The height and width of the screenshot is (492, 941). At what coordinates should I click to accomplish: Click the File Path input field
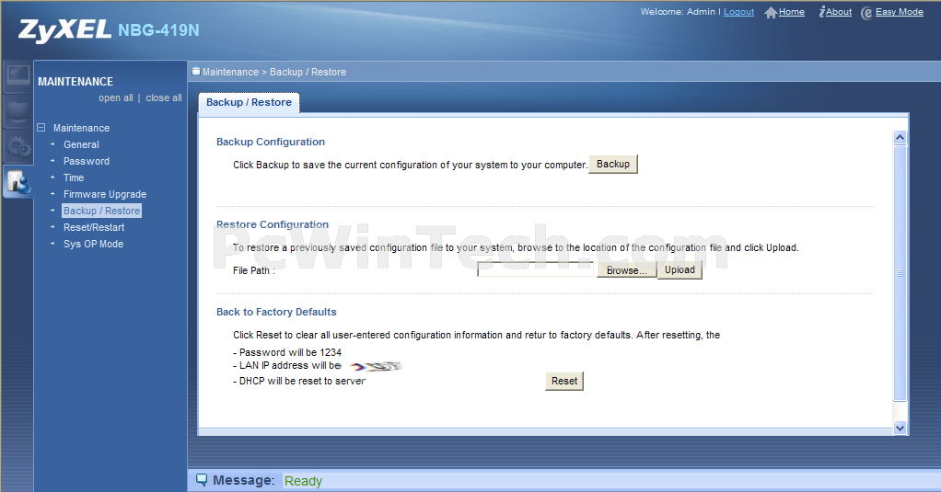(535, 269)
